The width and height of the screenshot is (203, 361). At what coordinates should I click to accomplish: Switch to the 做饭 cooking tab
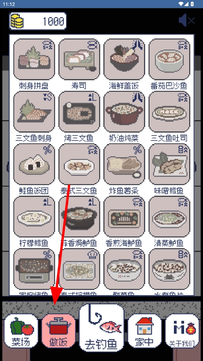pyautogui.click(x=59, y=331)
